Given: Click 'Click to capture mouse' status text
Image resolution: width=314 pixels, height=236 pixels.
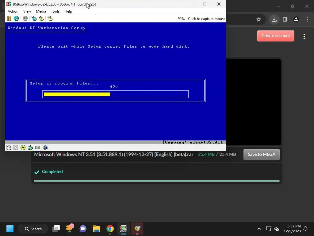Looking at the screenshot, I should pos(207,19).
